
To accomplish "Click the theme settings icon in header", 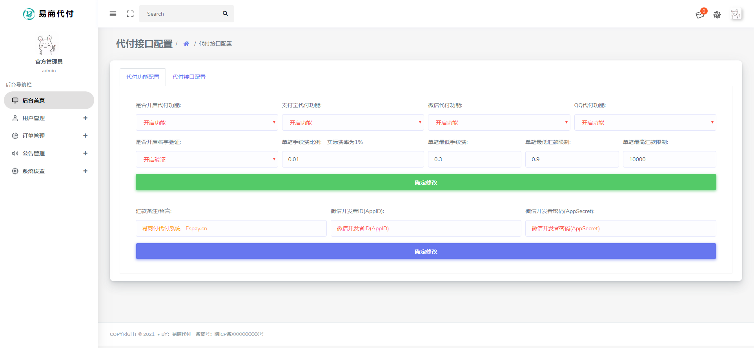I will (x=717, y=15).
